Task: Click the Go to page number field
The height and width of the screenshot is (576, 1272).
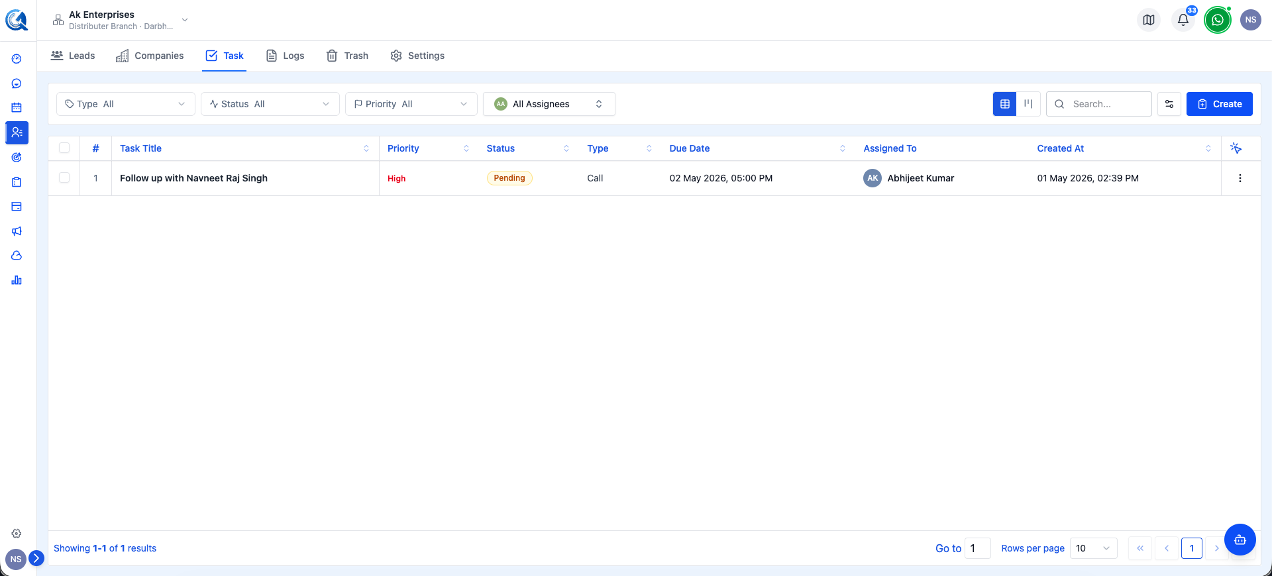Action: pyautogui.click(x=978, y=548)
